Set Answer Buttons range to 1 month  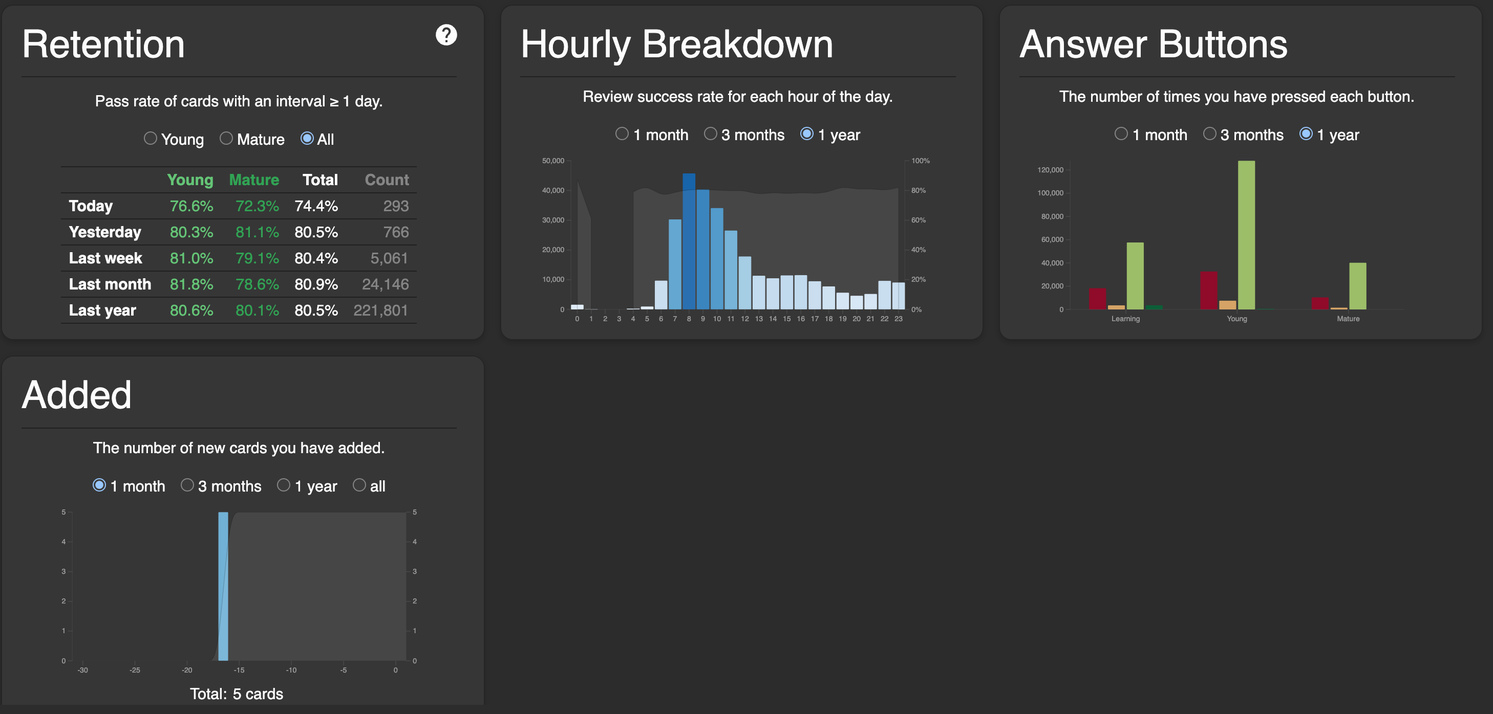pyautogui.click(x=1121, y=134)
